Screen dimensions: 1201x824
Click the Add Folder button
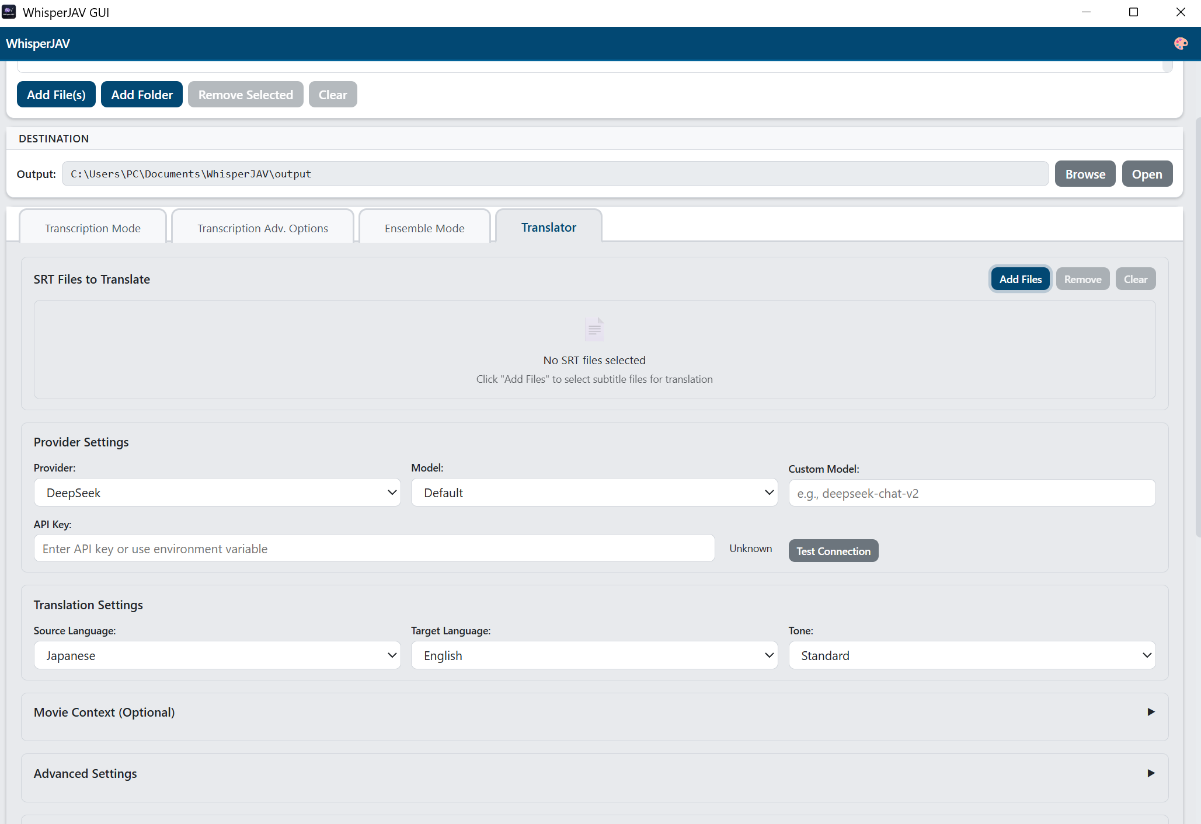142,95
